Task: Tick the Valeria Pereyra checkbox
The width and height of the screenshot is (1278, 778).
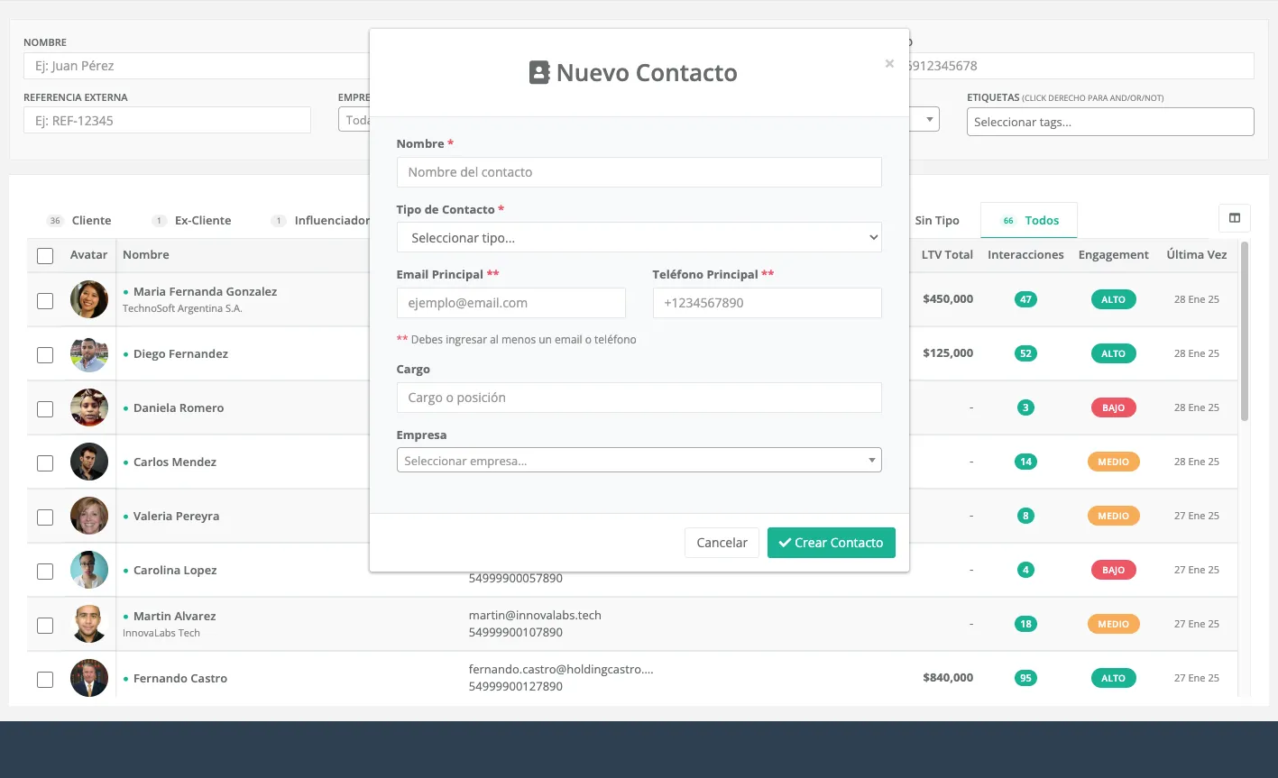Action: click(x=45, y=517)
